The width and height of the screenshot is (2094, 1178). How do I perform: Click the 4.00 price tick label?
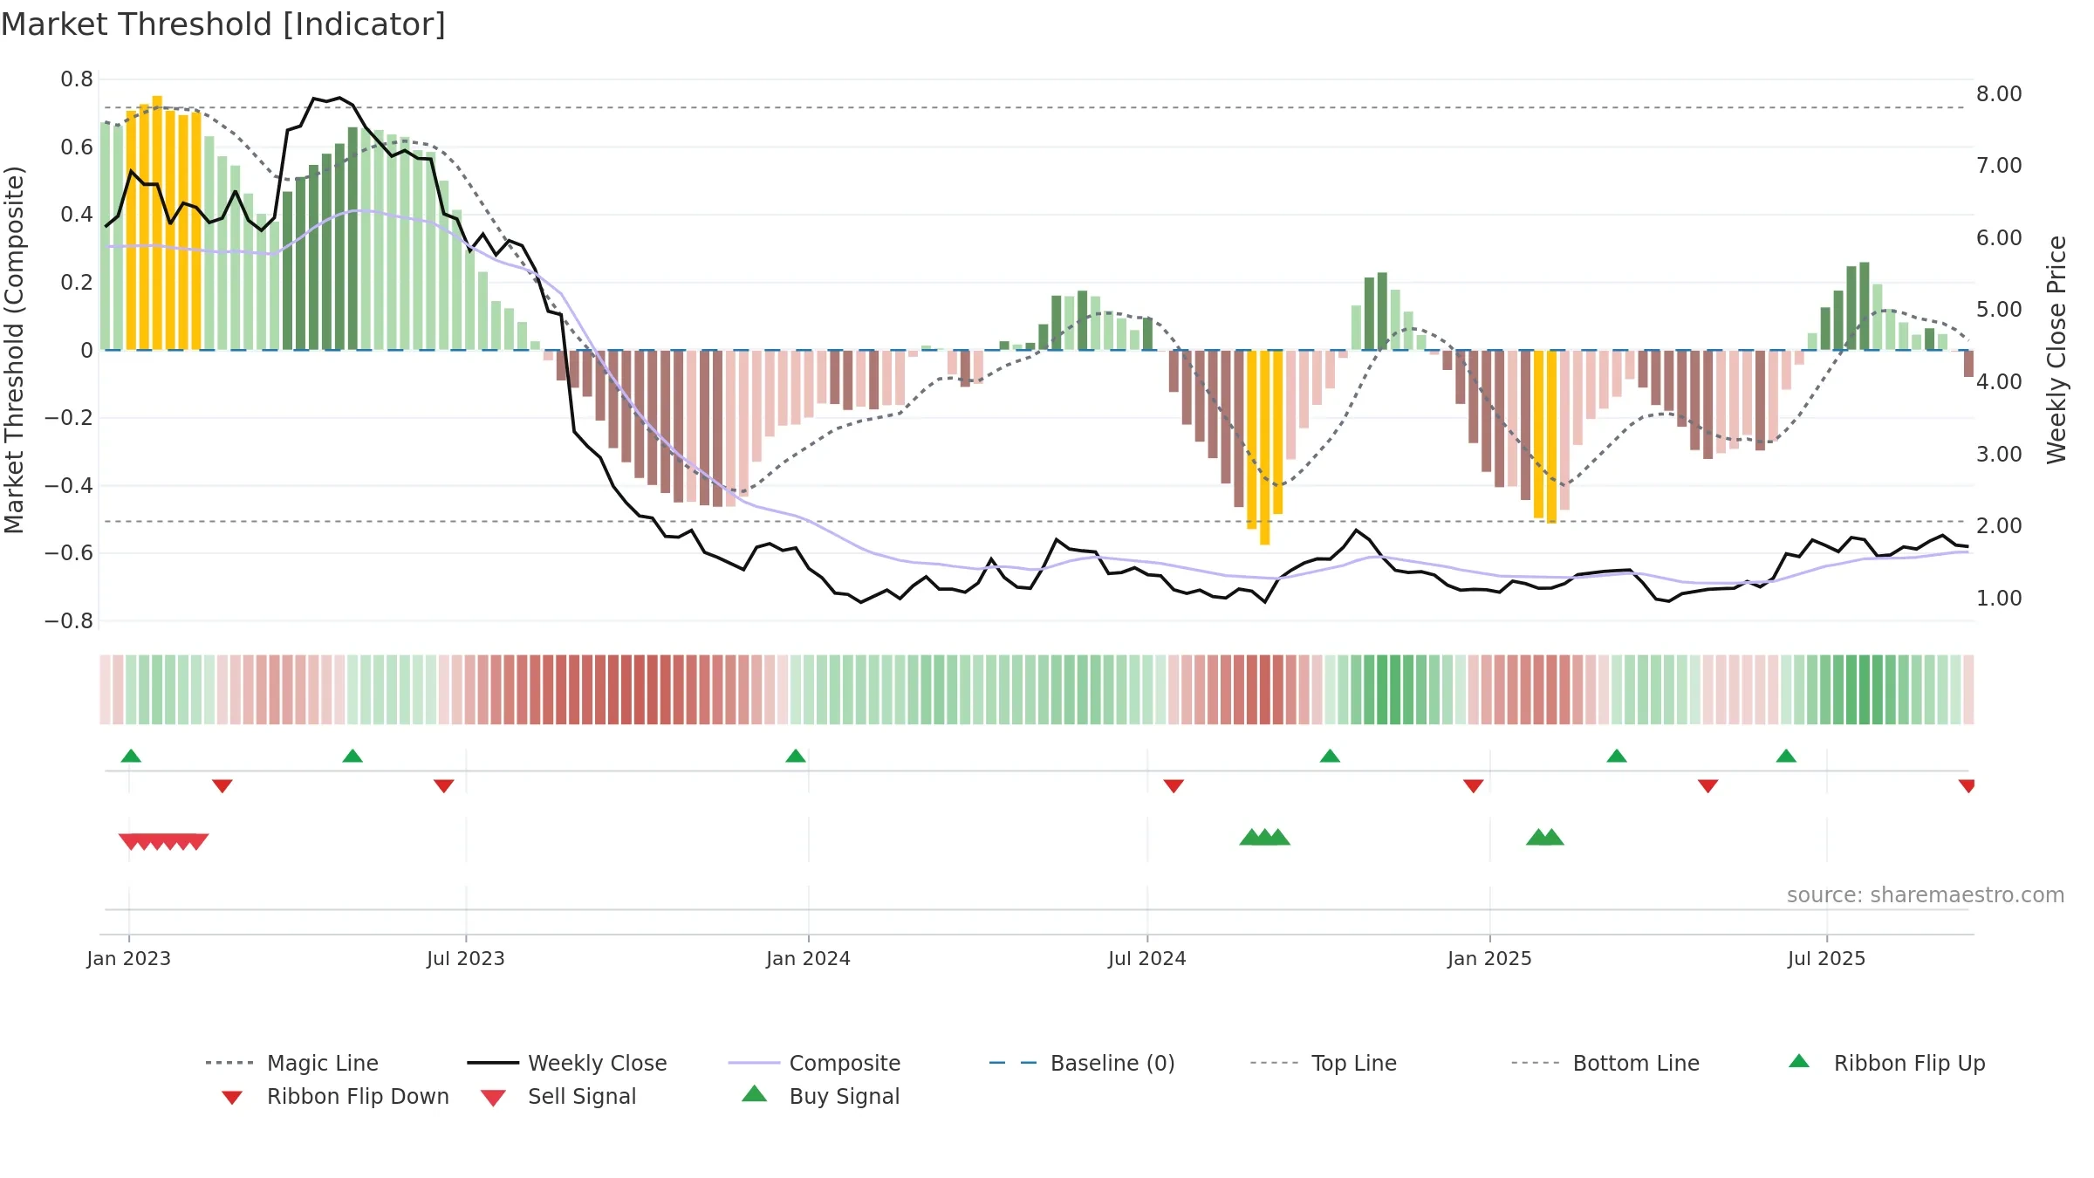click(1999, 381)
